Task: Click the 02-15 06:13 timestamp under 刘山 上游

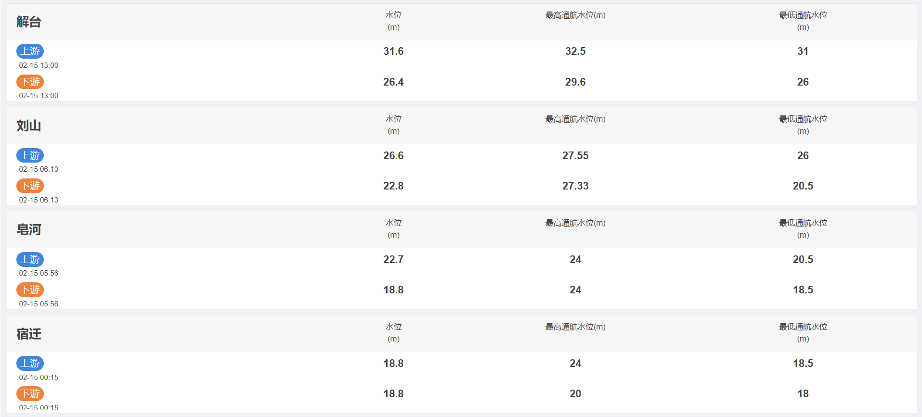Action: pyautogui.click(x=39, y=169)
